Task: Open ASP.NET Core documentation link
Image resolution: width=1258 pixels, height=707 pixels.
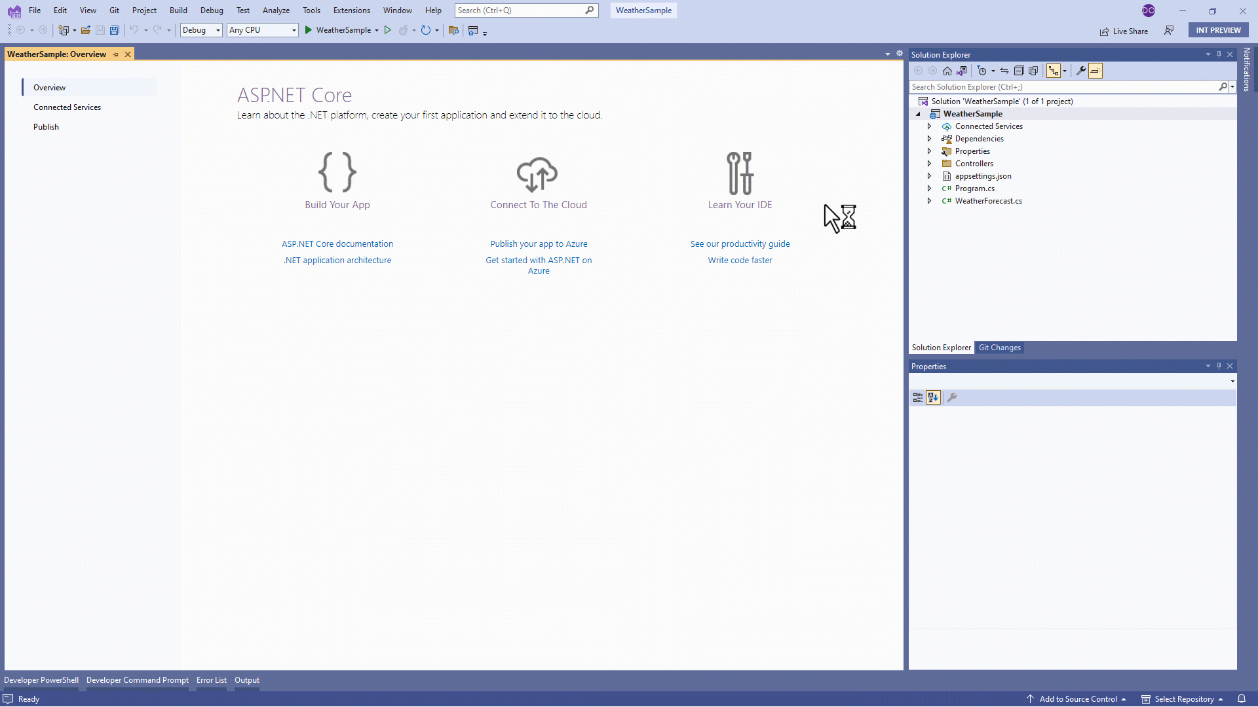Action: click(x=337, y=244)
